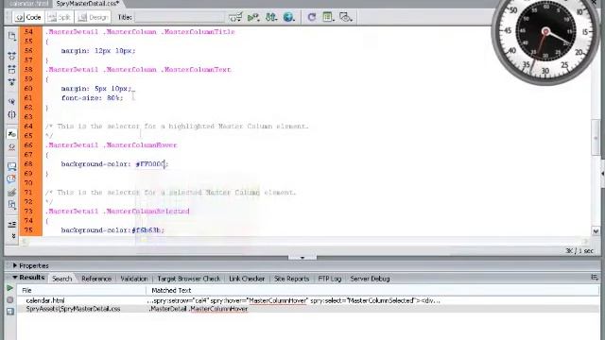The image size is (605, 340).
Task: Click the Open documents icon in coding toolbar
Action: 11,36
